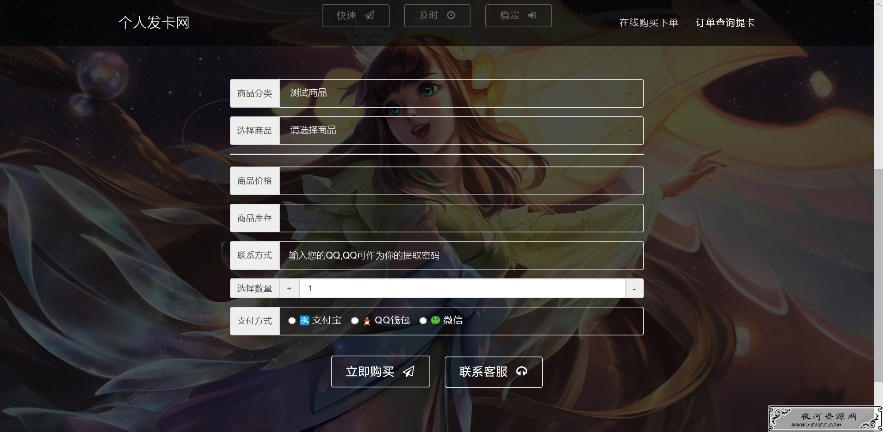Focus the QQ contact input field

pyautogui.click(x=461, y=255)
